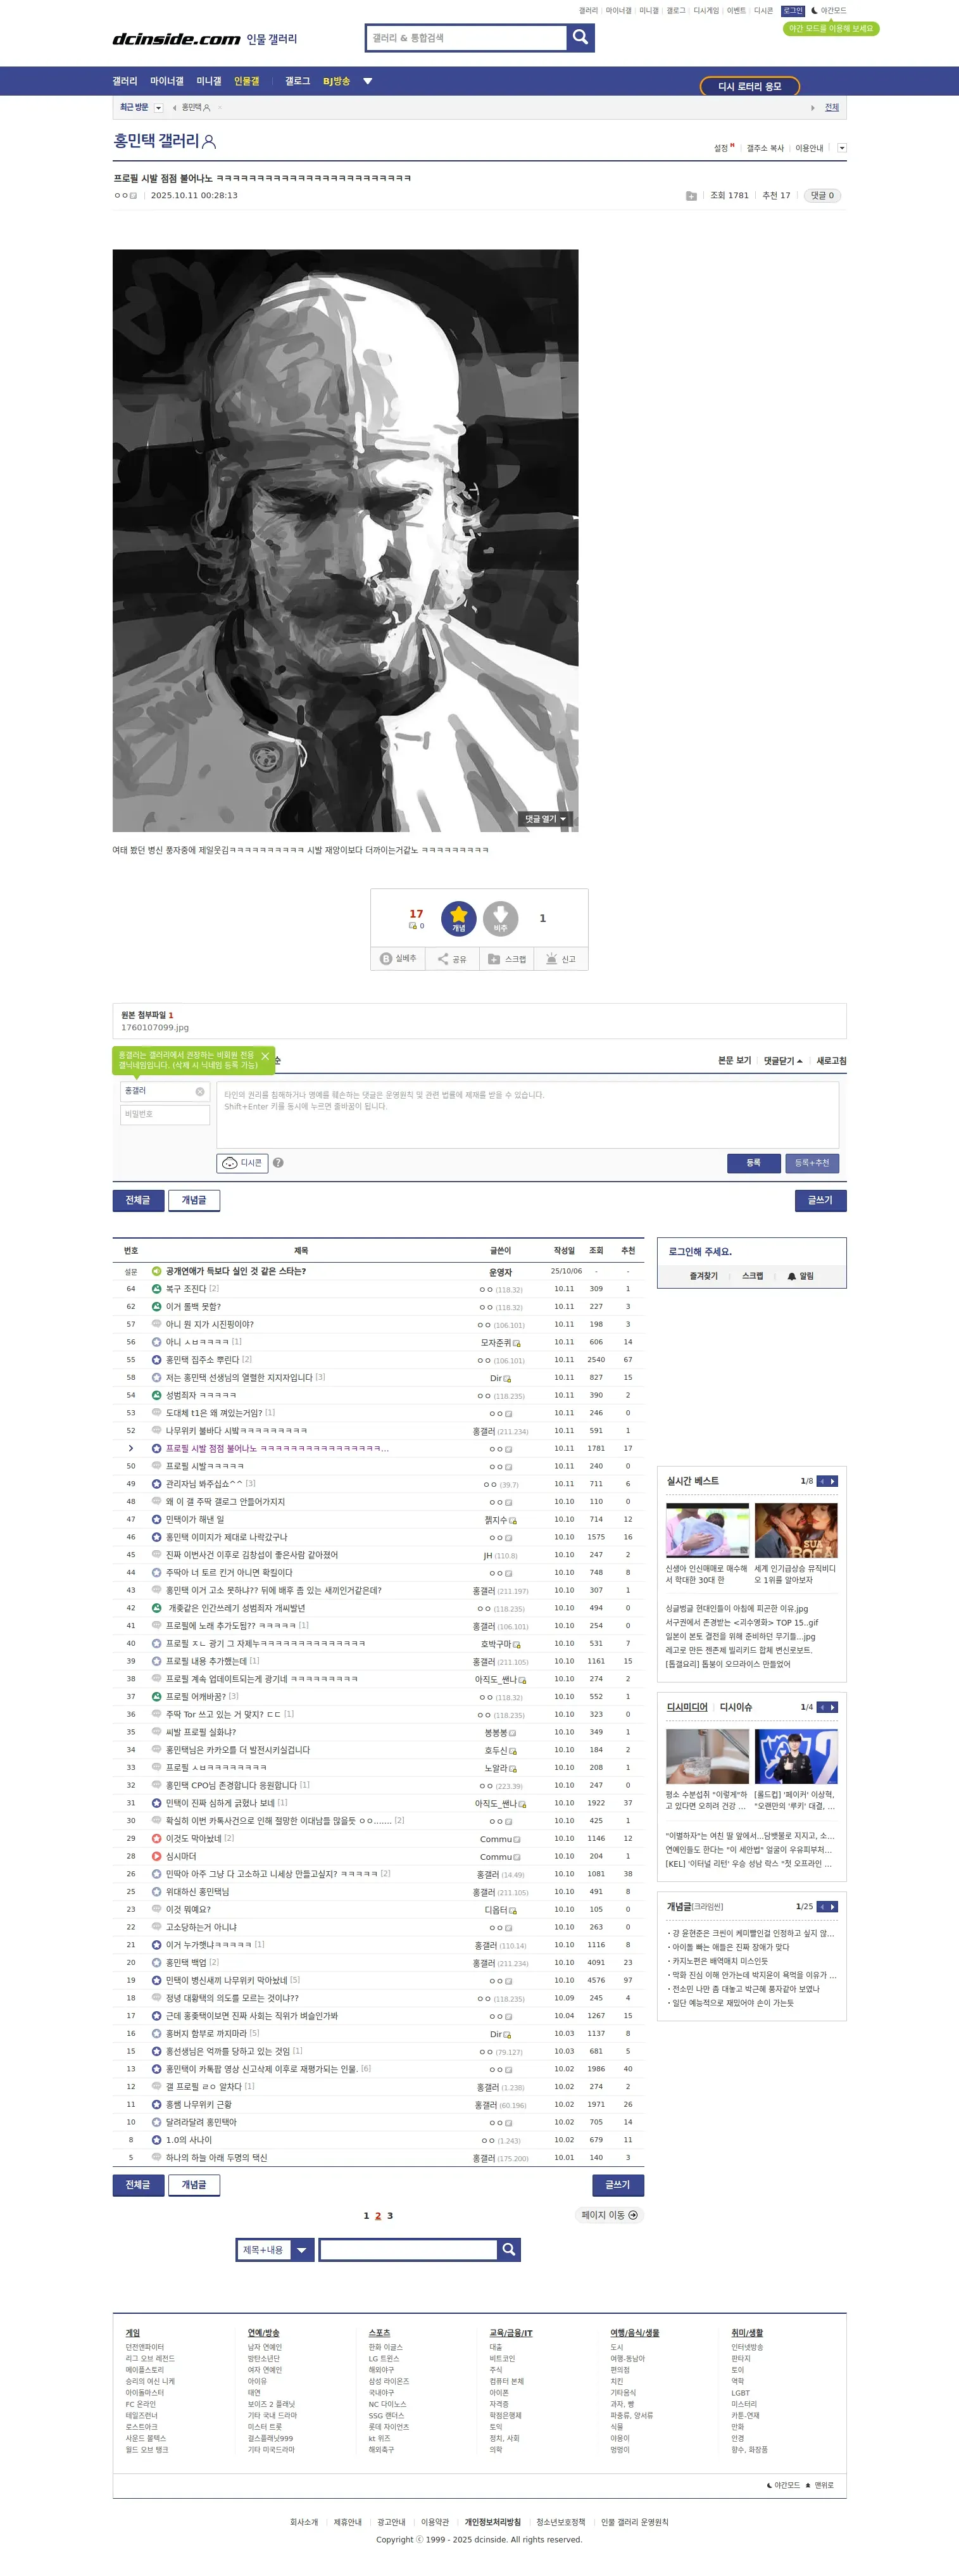The height and width of the screenshot is (2576, 959).
Task: Click the 등록+추천 button
Action: [x=812, y=1163]
